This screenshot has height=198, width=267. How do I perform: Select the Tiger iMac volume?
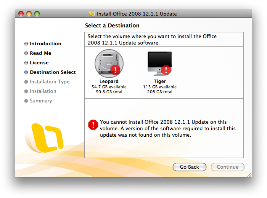160,64
